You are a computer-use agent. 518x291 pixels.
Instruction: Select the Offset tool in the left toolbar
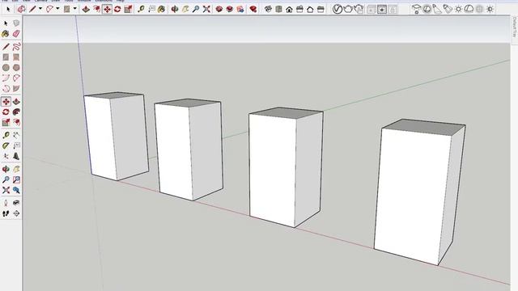[x=16, y=122]
